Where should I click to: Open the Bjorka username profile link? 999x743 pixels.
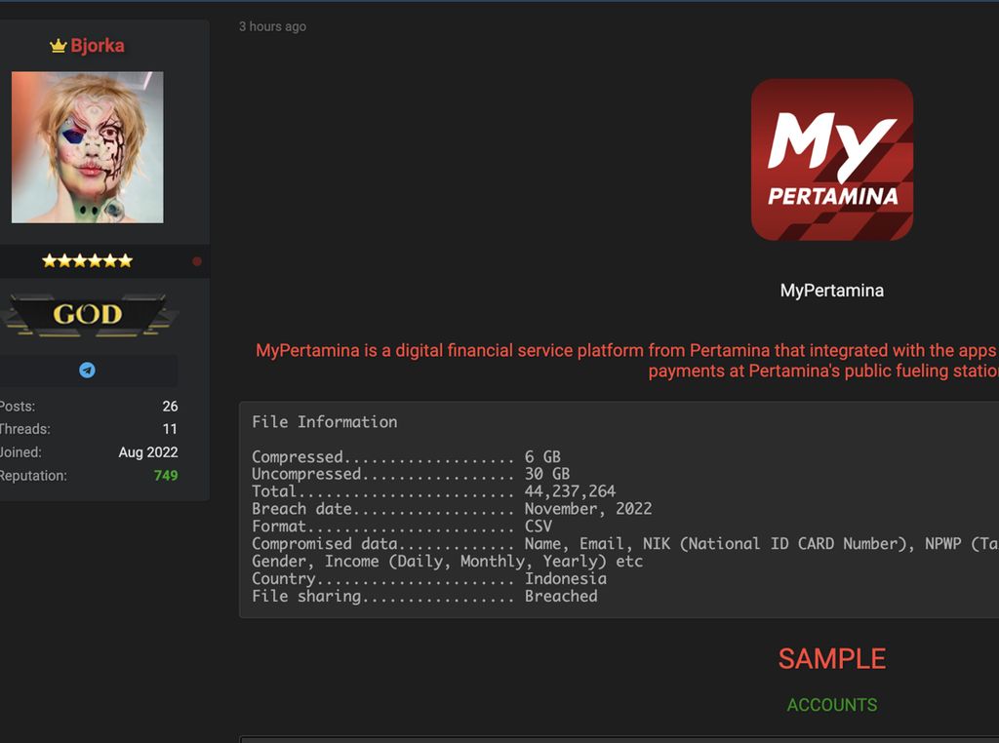[98, 46]
